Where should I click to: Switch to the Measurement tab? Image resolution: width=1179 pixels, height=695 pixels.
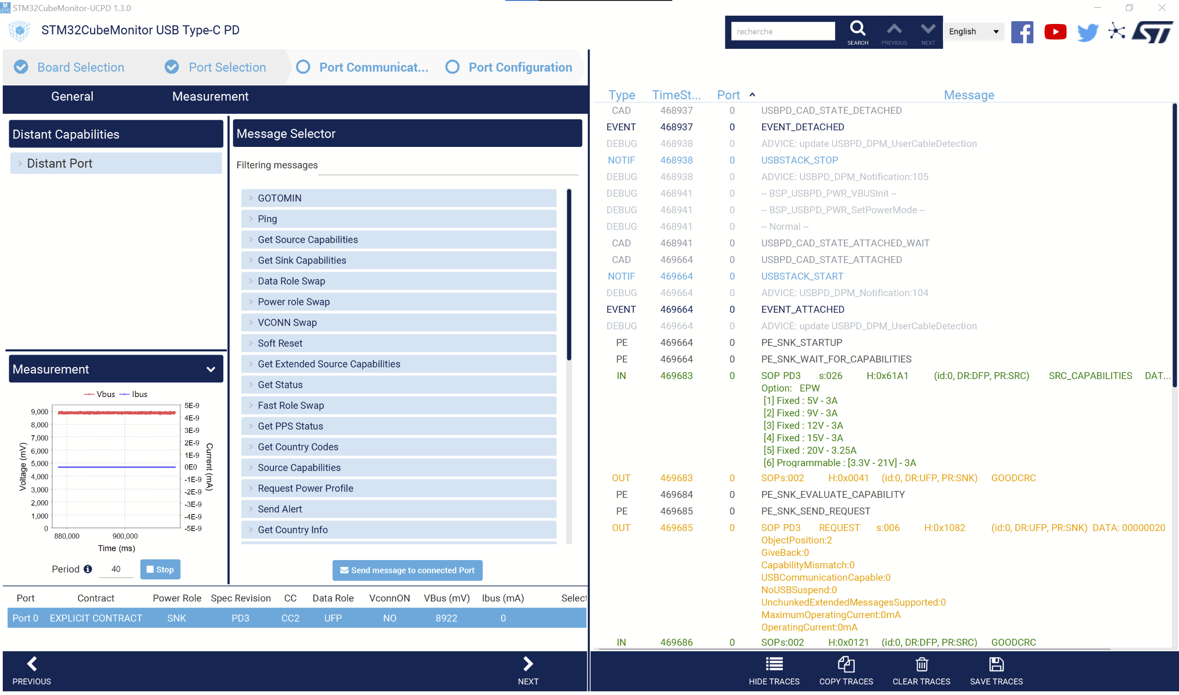tap(210, 96)
